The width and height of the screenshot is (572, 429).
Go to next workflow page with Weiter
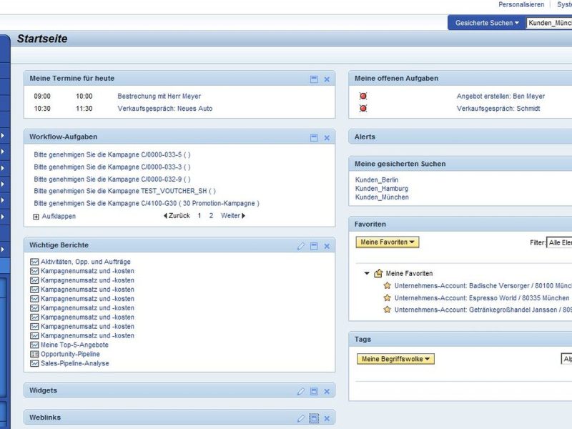click(233, 216)
